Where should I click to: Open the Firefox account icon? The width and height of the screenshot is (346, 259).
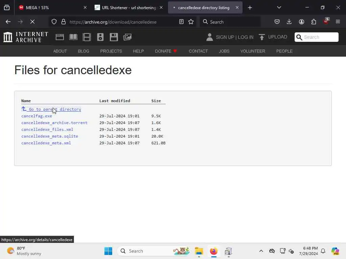(x=301, y=22)
